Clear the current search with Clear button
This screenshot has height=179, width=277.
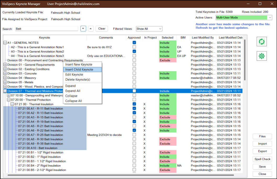(x=101, y=28)
